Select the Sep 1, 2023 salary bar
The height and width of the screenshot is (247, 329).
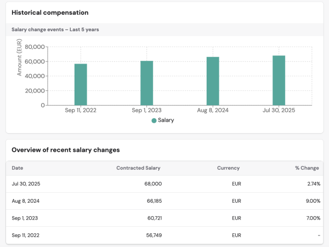point(146,83)
